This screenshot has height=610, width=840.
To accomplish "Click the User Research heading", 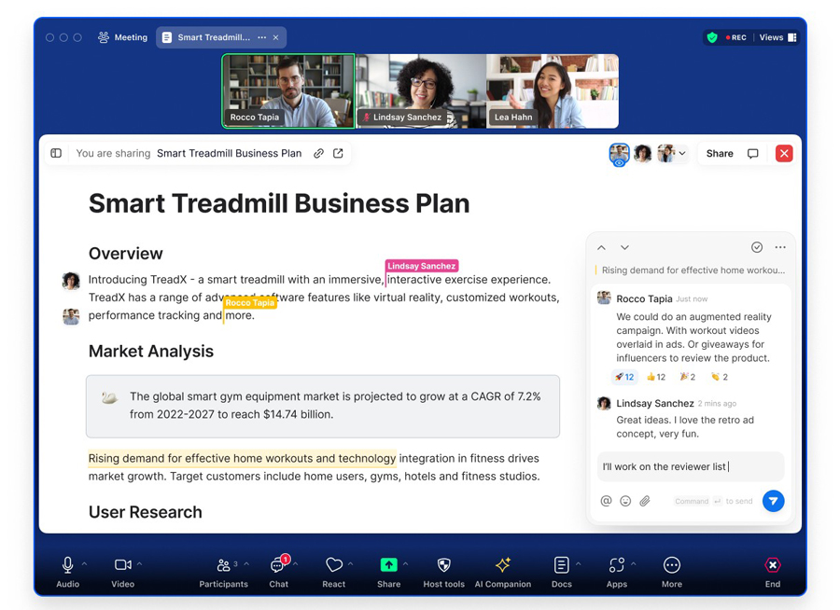I will (146, 512).
